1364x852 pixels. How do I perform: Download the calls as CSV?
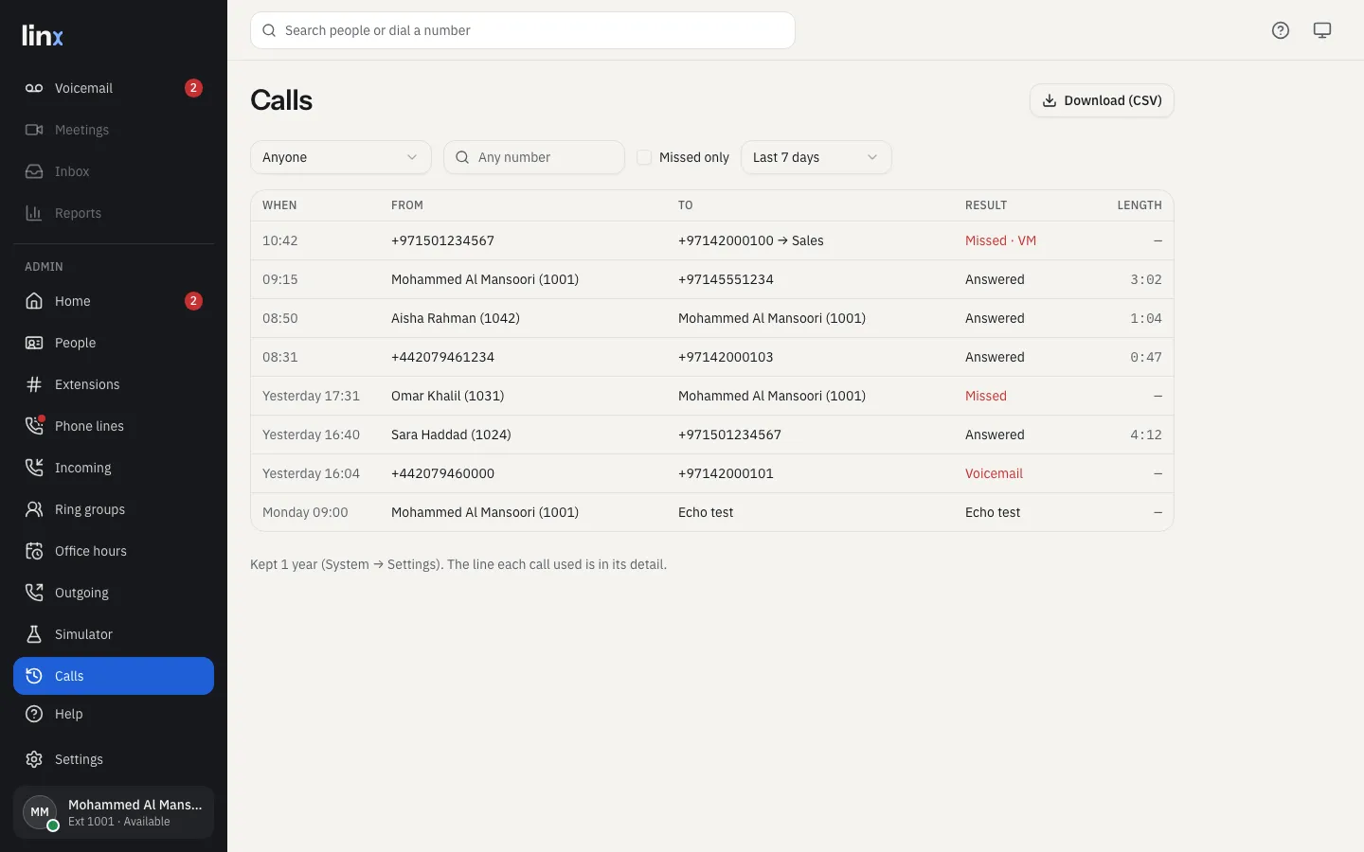point(1102,100)
